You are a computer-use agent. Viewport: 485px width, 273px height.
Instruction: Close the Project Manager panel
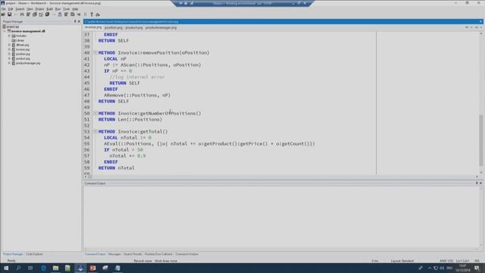point(79,21)
